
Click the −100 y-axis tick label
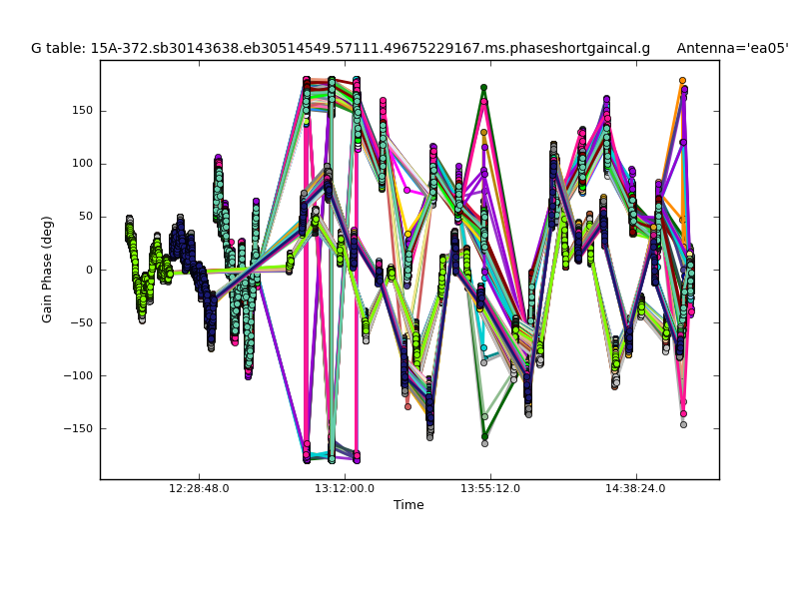[x=77, y=375]
